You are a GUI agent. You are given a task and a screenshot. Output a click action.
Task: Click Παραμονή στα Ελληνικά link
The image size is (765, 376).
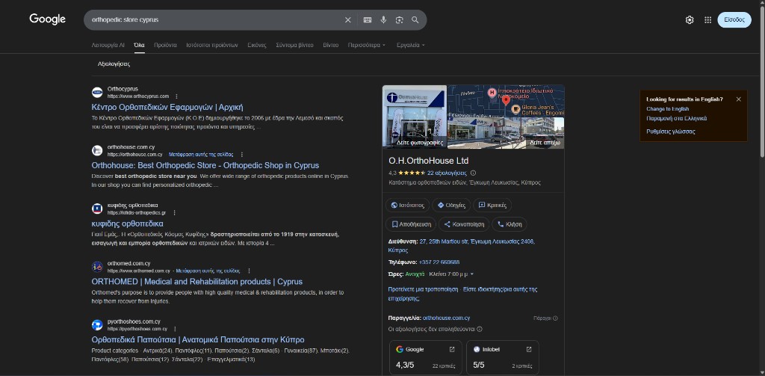coord(676,118)
